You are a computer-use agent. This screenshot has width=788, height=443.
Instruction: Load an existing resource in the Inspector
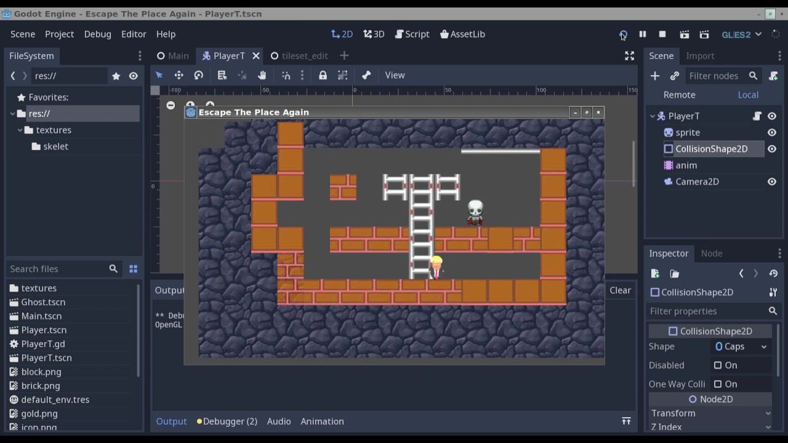tap(675, 274)
